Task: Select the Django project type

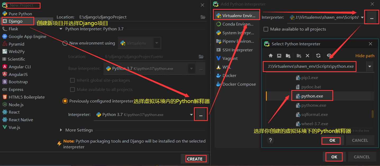Action: tap(16, 21)
